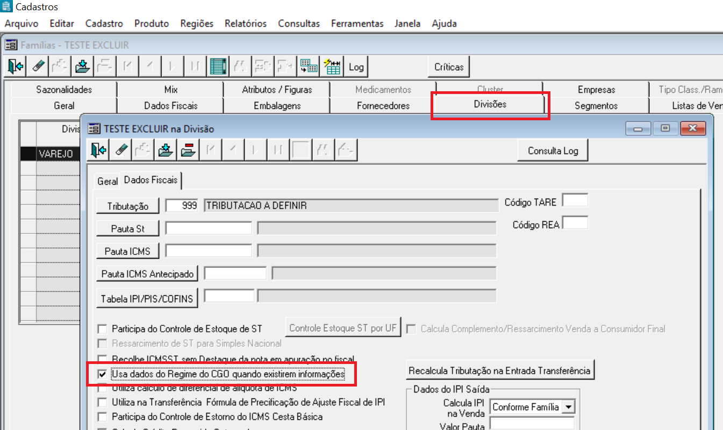Click the Tributação button
723x430 pixels.
click(x=128, y=206)
